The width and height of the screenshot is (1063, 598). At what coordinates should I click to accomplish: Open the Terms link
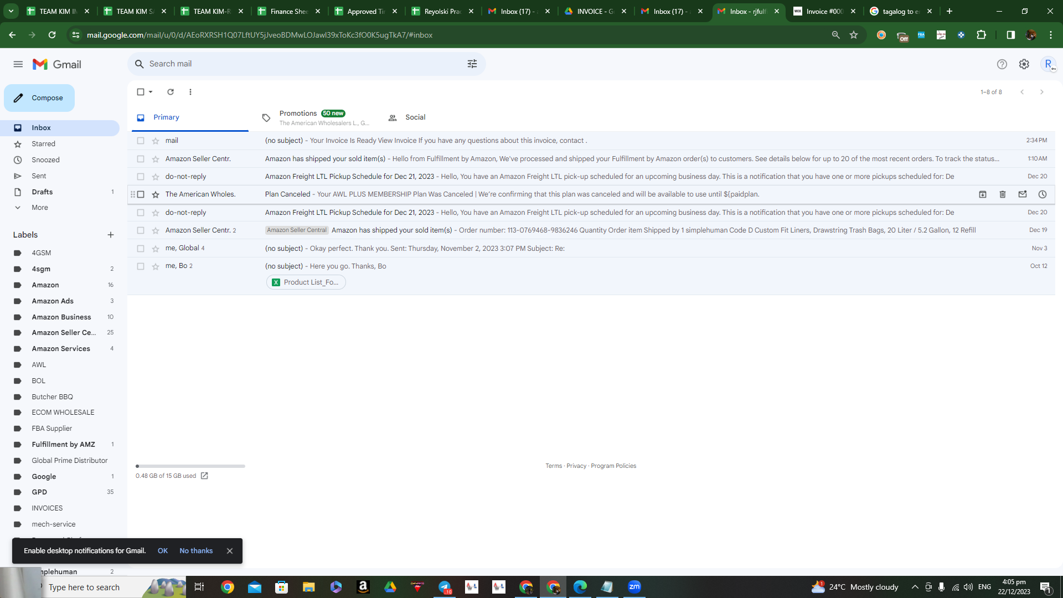(554, 466)
